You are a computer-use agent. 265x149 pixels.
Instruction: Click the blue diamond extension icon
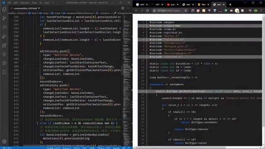(x=215, y=10)
